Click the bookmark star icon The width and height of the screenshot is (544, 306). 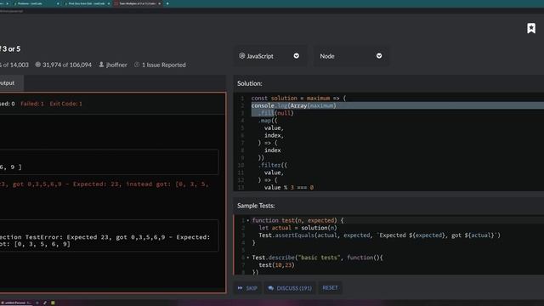[530, 28]
